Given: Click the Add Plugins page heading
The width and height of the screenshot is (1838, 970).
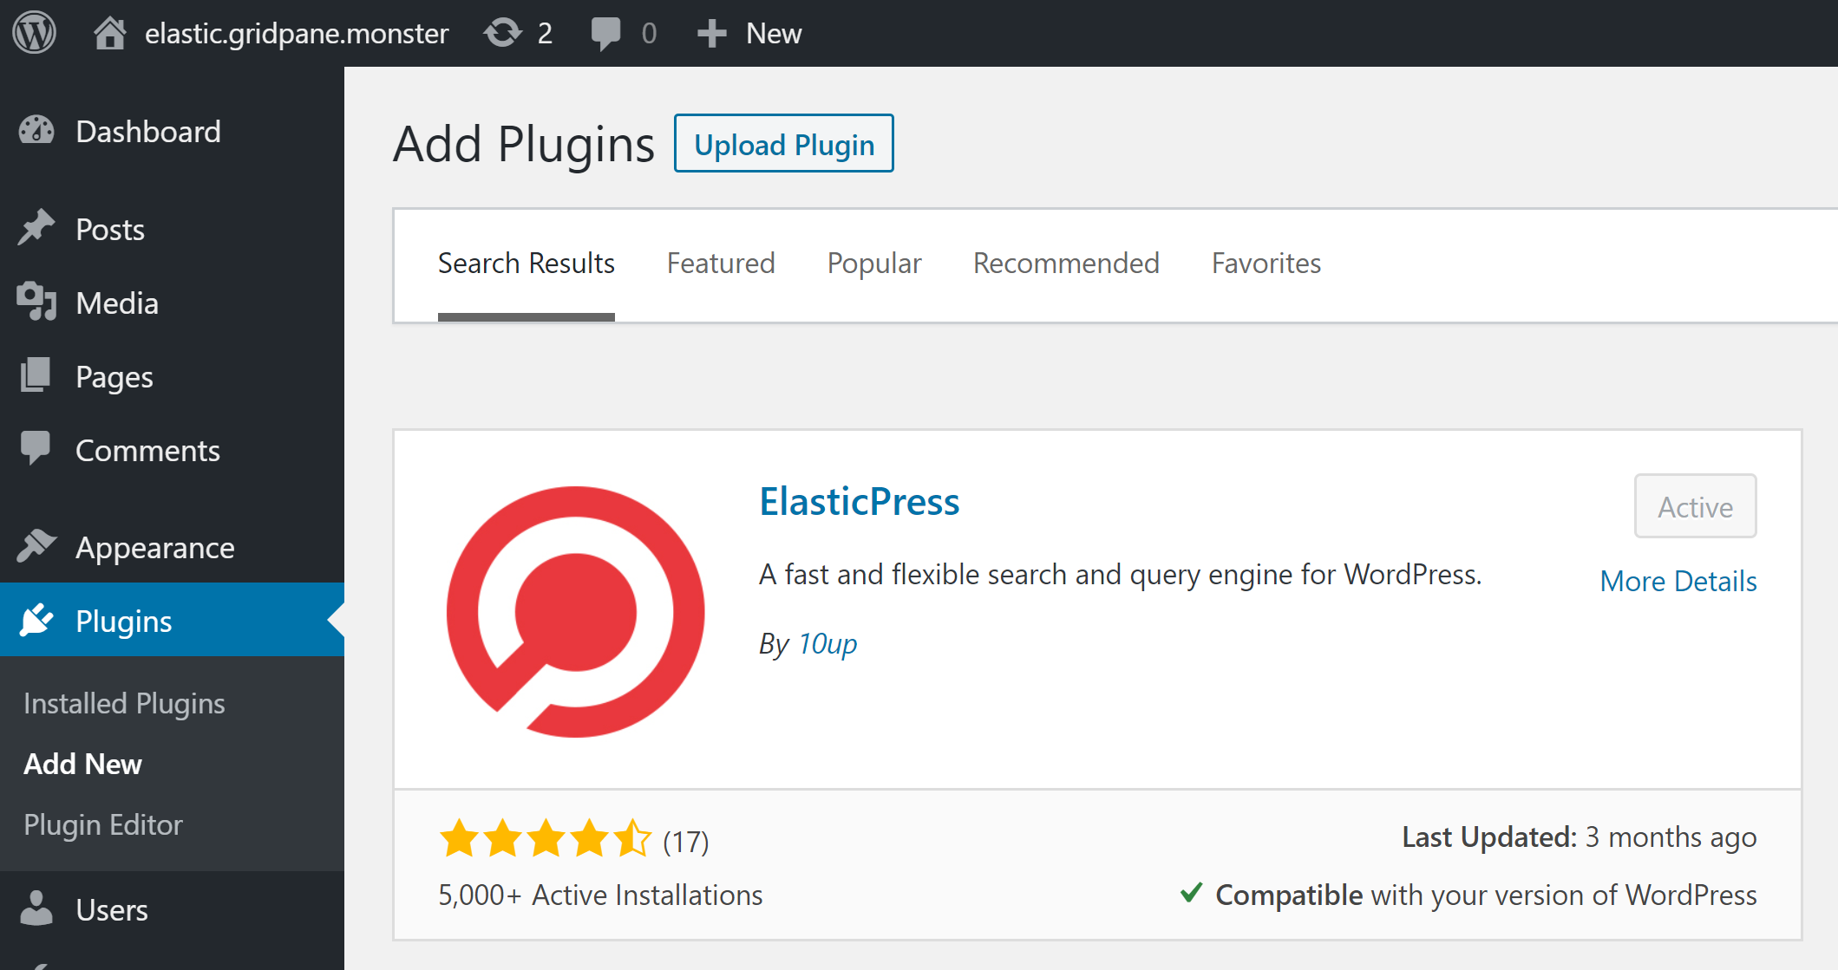Looking at the screenshot, I should (x=524, y=144).
